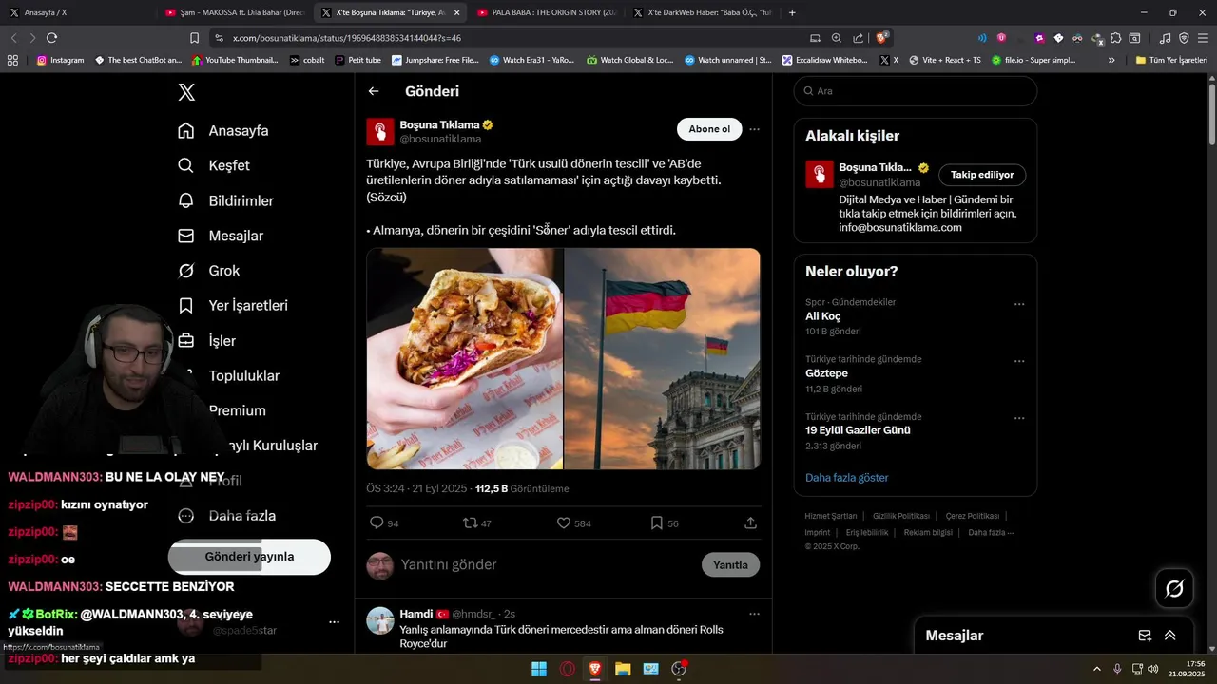Open Hizmet Şartları footer link
This screenshot has width=1217, height=684.
tap(830, 516)
